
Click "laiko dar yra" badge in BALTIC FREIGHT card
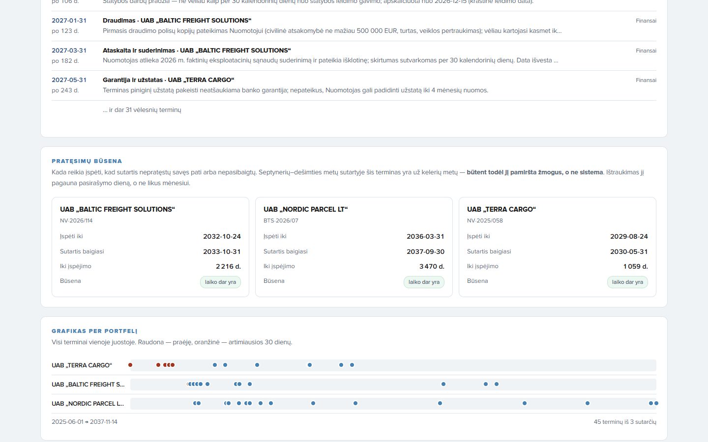point(220,282)
